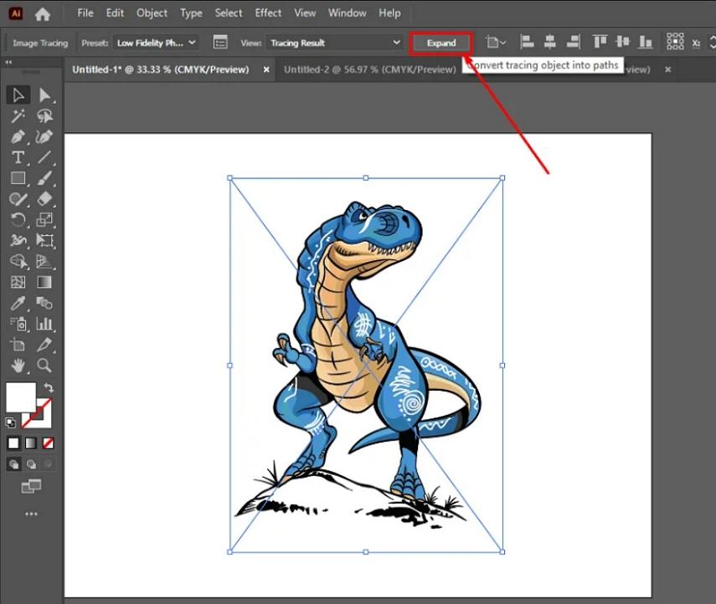Select the Selection tool

coord(18,95)
